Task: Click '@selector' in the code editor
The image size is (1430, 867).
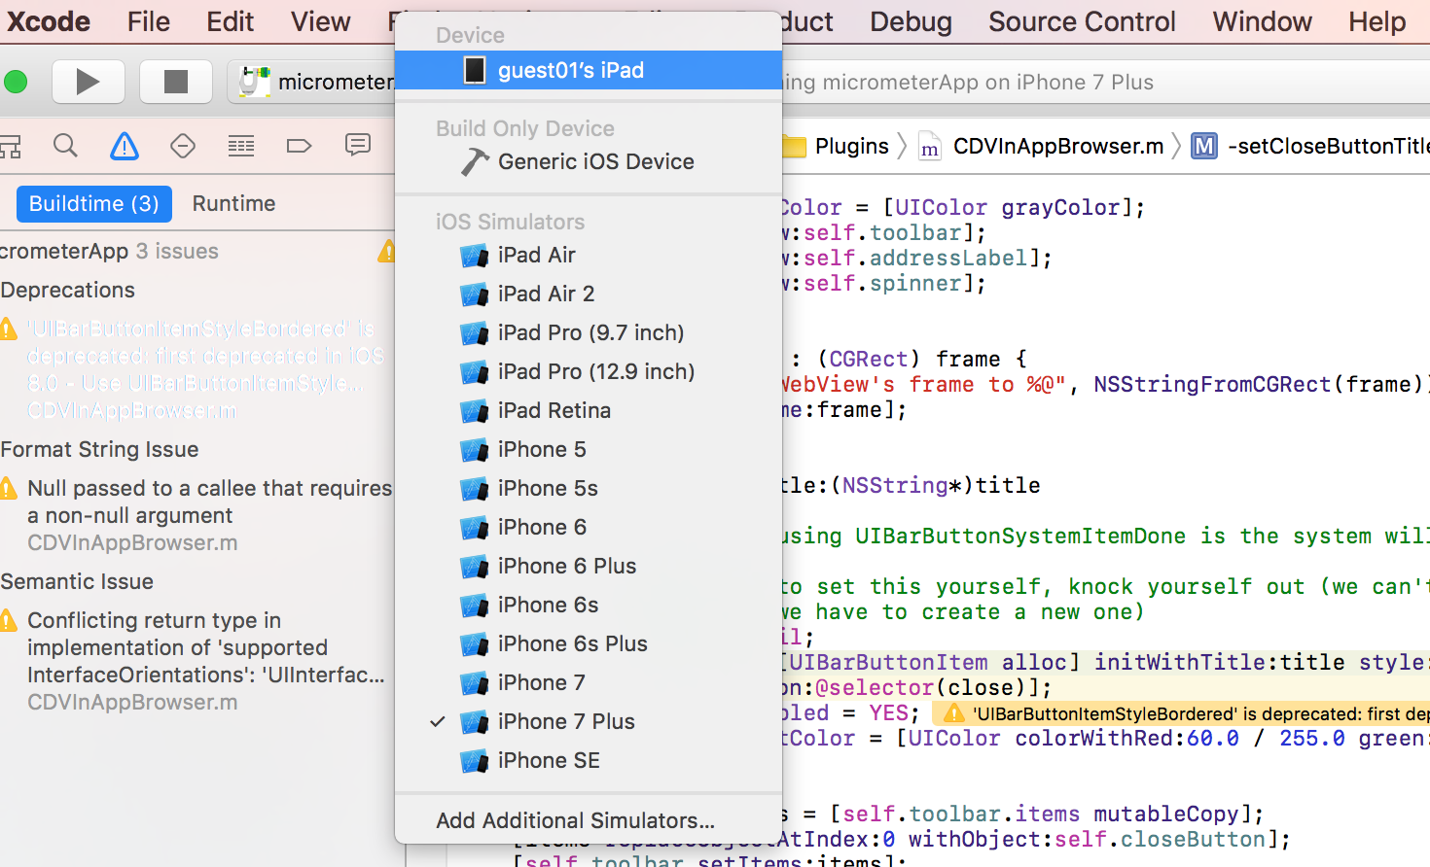Action: [x=875, y=688]
